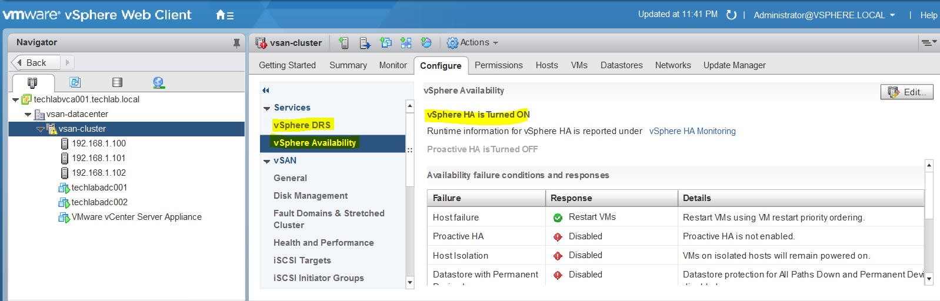Viewport: 940px width, 301px height.
Task: Select host 192.168.1.101 in tree
Action: 99,158
